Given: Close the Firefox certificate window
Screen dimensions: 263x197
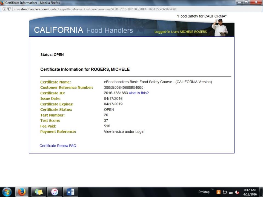Looking at the screenshot, I should click(x=256, y=2).
